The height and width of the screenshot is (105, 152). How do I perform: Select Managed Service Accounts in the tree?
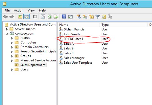pos(38,60)
